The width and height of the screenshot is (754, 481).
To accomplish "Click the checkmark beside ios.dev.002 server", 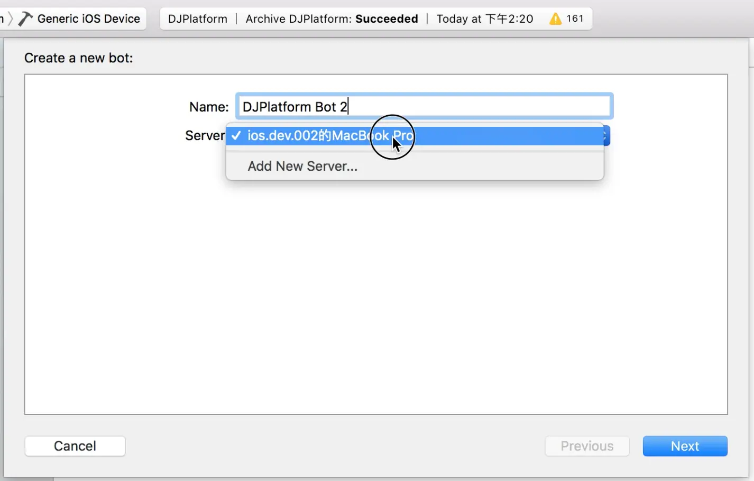I will point(236,136).
